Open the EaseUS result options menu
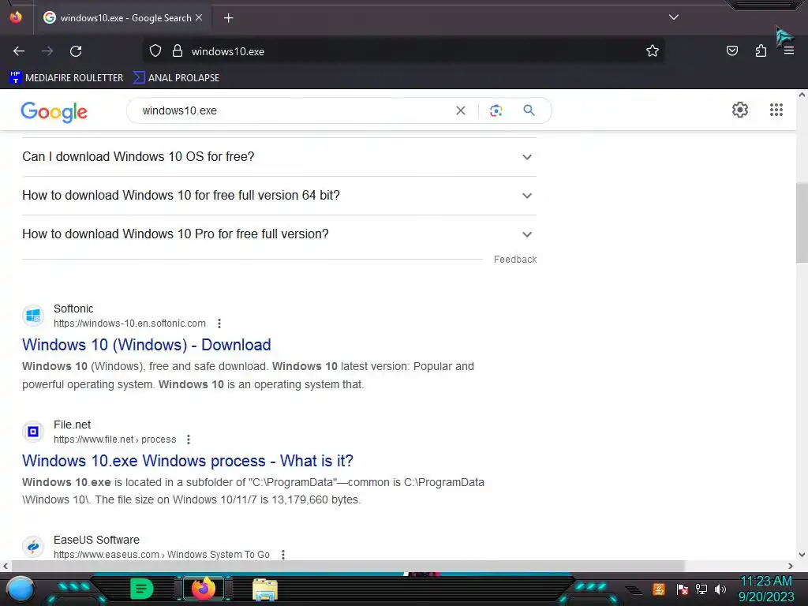Image resolution: width=808 pixels, height=606 pixels. (283, 555)
